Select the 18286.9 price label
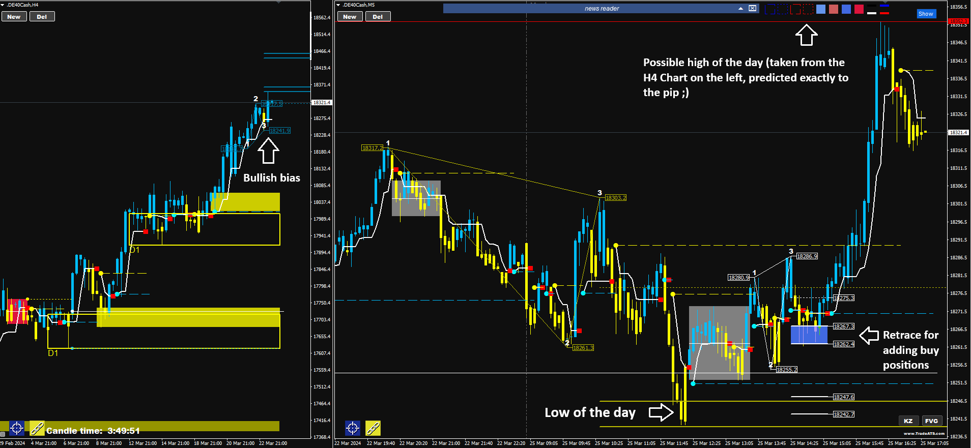The width and height of the screenshot is (971, 448). [807, 256]
